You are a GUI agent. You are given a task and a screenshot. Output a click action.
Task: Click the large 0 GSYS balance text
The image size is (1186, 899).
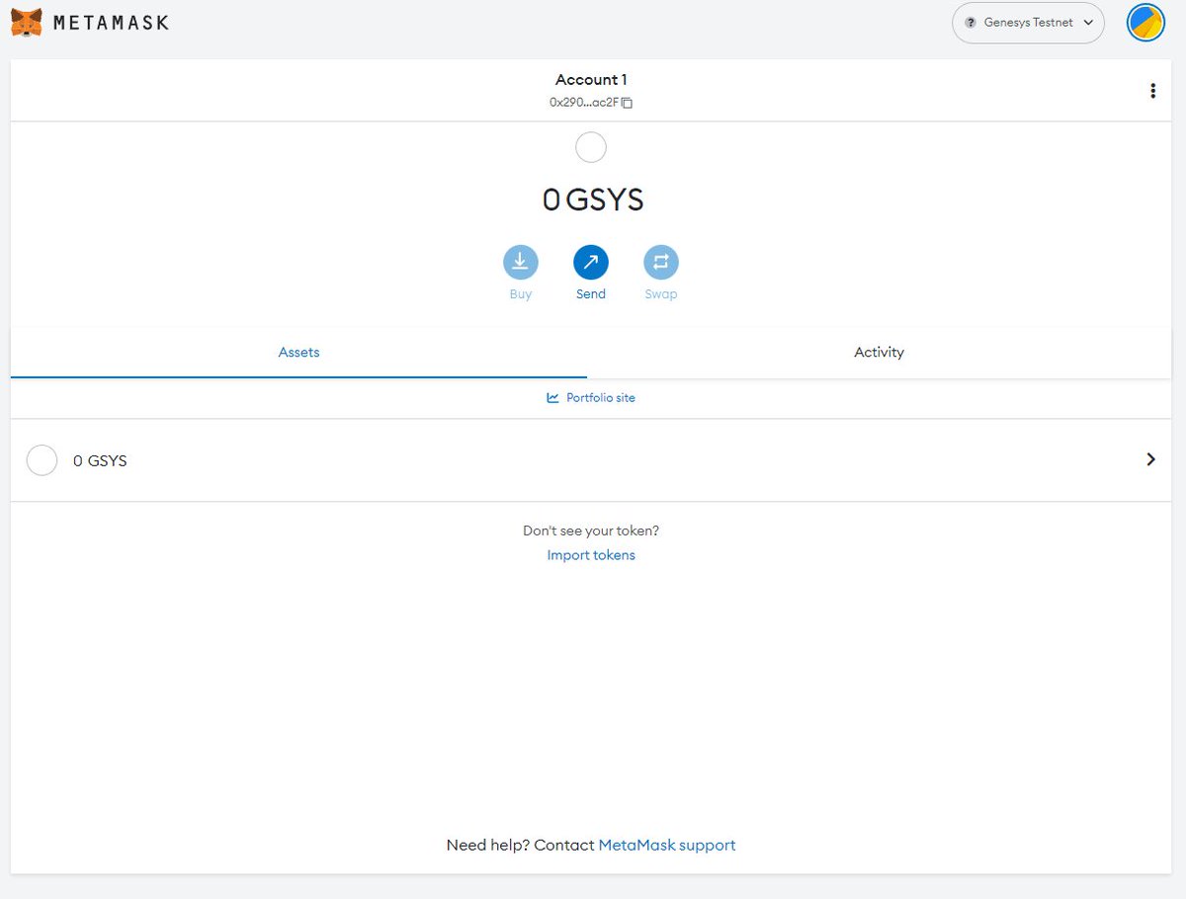point(593,201)
